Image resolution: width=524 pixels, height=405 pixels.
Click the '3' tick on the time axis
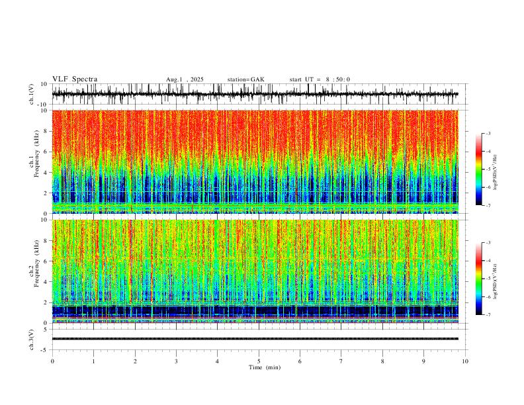(x=176, y=361)
